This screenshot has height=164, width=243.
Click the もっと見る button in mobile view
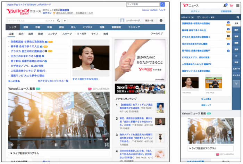click(206, 99)
